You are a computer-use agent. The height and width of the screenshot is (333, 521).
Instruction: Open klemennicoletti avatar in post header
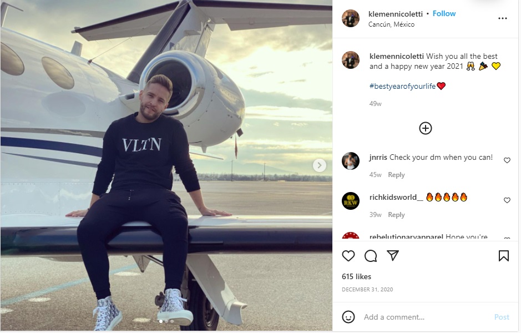pyautogui.click(x=351, y=18)
